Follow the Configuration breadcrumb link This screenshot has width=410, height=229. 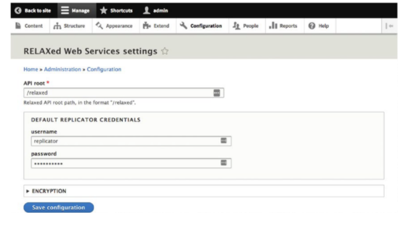coord(104,69)
